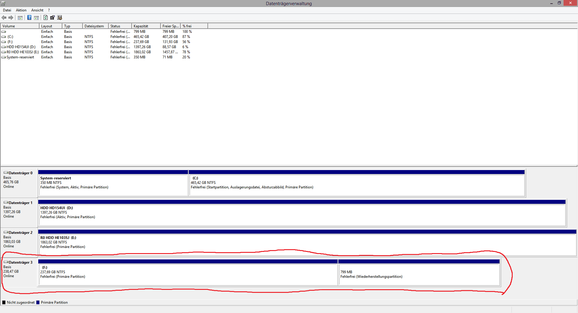Click the Refresh toolbar icon

click(x=45, y=17)
